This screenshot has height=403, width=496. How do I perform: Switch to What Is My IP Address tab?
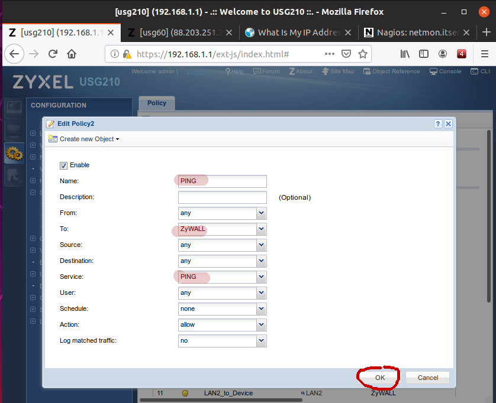[x=299, y=32]
